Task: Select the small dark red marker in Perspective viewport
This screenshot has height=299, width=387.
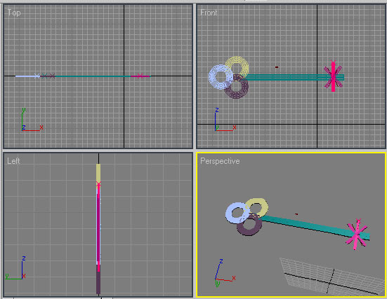Action: (296, 214)
